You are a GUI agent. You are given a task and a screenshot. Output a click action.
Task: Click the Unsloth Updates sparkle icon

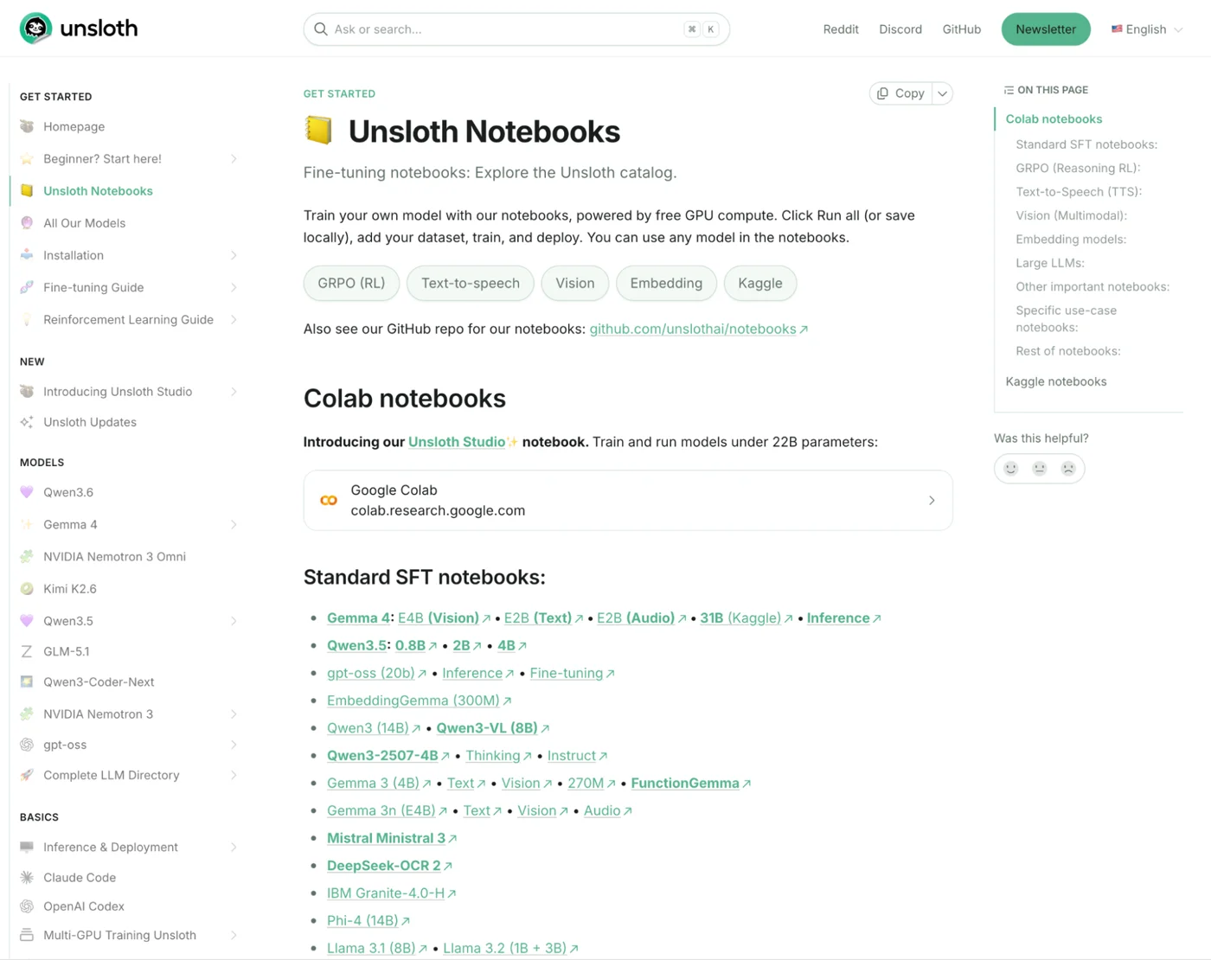[27, 422]
